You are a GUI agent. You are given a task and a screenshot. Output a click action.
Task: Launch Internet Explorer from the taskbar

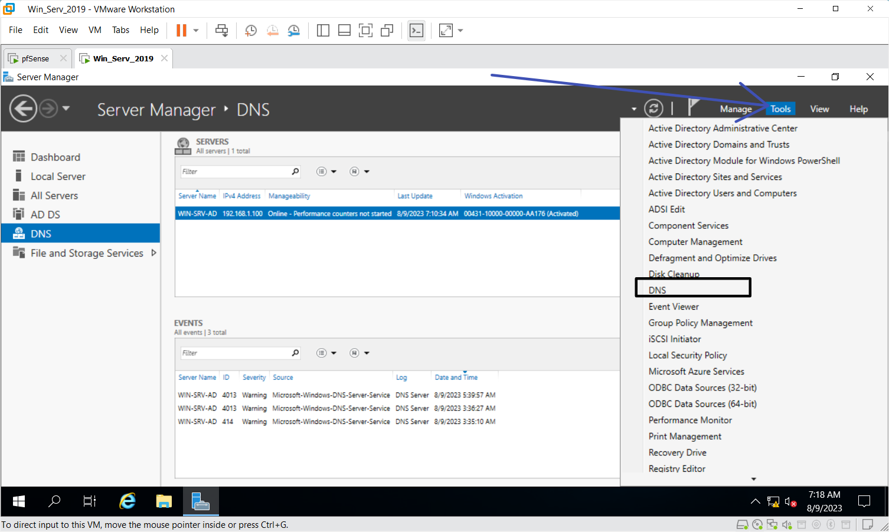point(127,501)
